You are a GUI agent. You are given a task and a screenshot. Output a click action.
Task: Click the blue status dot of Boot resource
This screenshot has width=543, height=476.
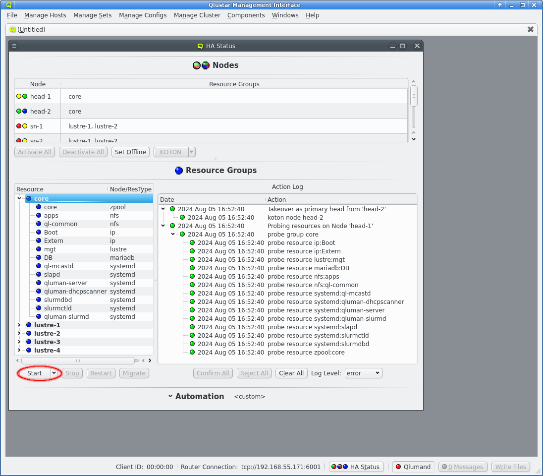(x=39, y=232)
